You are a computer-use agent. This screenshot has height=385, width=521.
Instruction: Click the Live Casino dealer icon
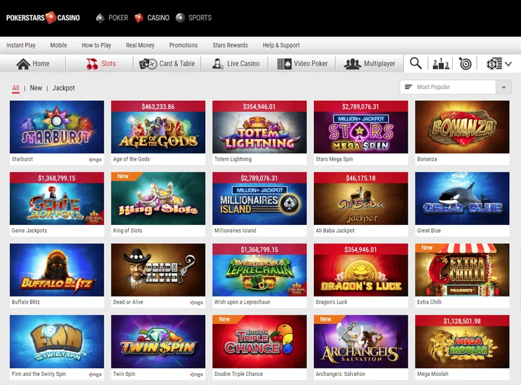pyautogui.click(x=218, y=64)
